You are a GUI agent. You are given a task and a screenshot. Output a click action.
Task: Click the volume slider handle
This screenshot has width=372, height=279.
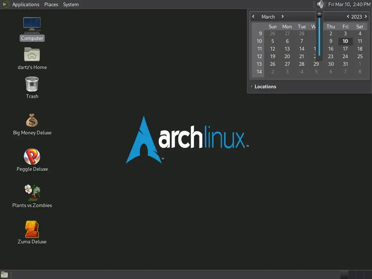(x=319, y=15)
